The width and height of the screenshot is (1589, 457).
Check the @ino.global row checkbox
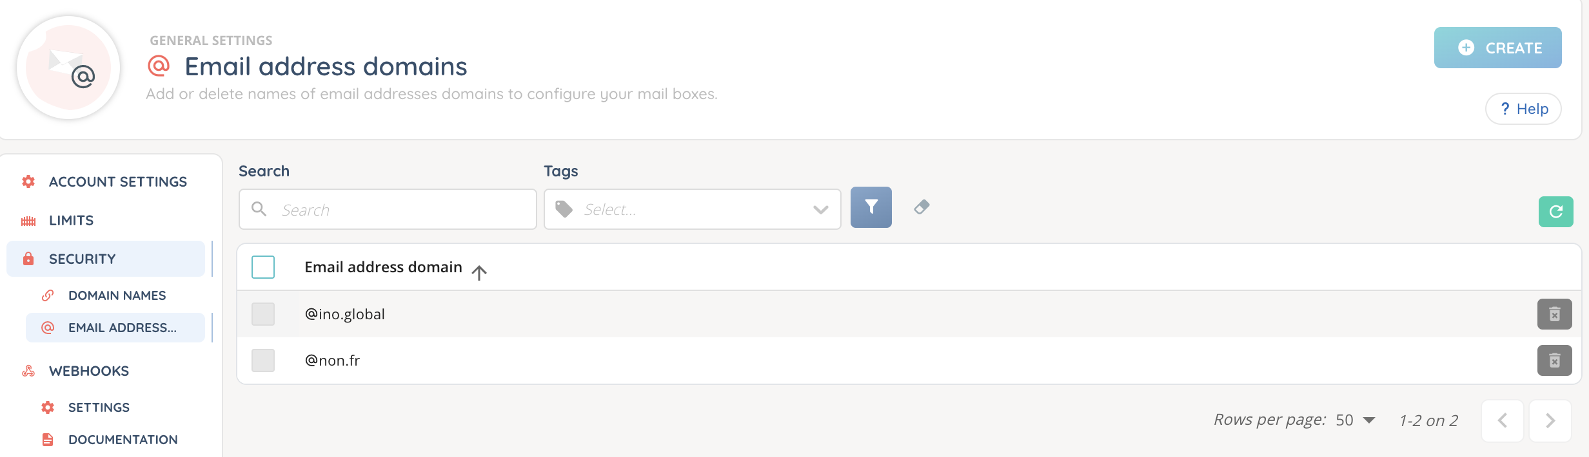click(263, 314)
